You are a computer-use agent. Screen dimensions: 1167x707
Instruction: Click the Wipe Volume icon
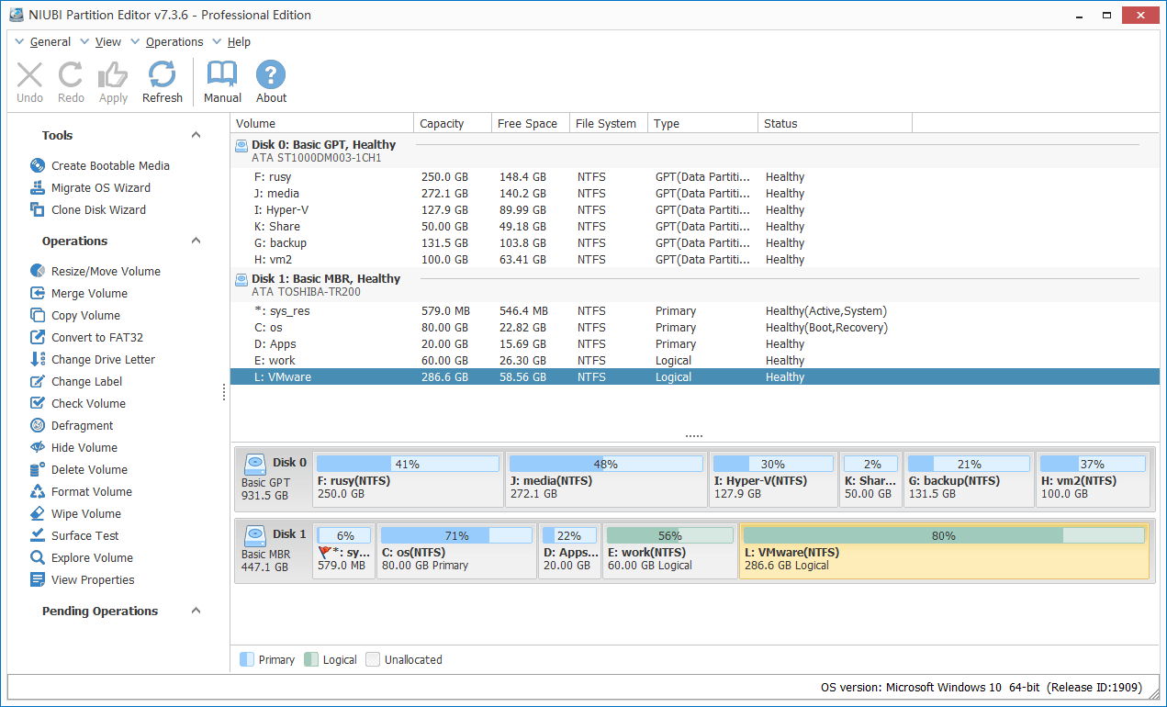[x=38, y=513]
